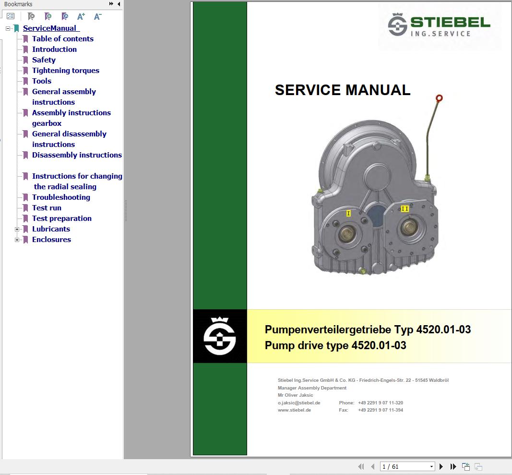Select the Tools bookmark
The width and height of the screenshot is (512, 475).
click(41, 81)
